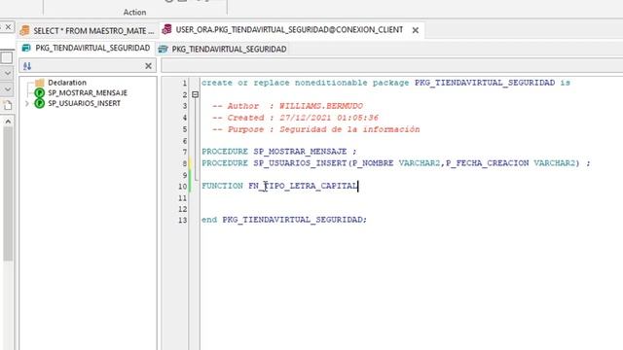The image size is (623, 350).
Task: Click the package icon on USER_ORA tab
Action: click(x=166, y=29)
